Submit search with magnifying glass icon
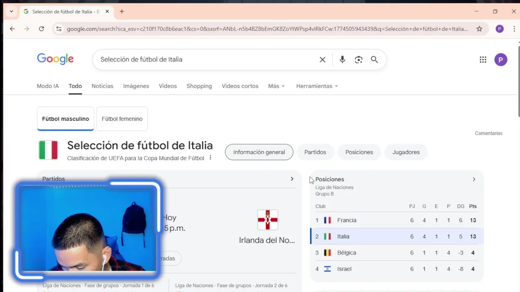The image size is (520, 292). tap(374, 60)
